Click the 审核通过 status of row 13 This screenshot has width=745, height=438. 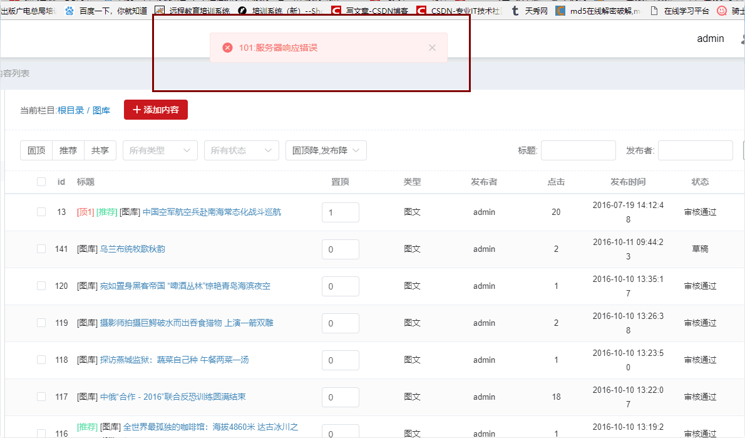click(700, 212)
